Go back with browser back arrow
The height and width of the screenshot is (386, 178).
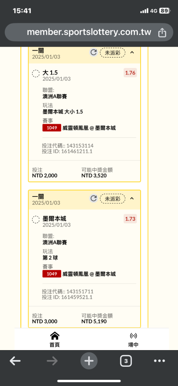tap(15, 361)
